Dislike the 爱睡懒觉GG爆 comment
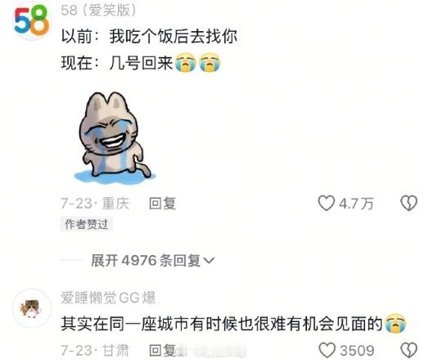Viewport: 424px width, 363px height. [x=408, y=351]
